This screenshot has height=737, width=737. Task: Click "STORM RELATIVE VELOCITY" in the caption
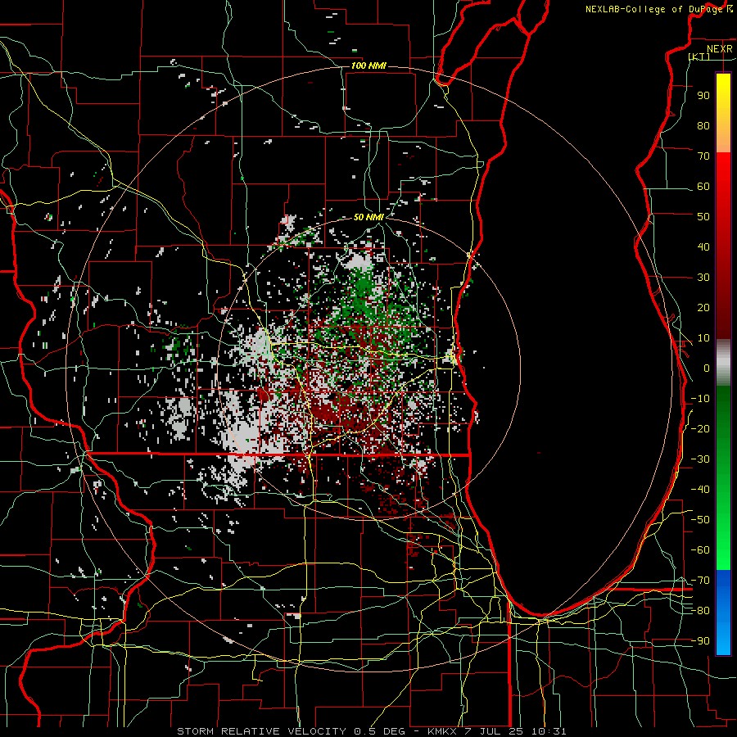[x=261, y=731]
